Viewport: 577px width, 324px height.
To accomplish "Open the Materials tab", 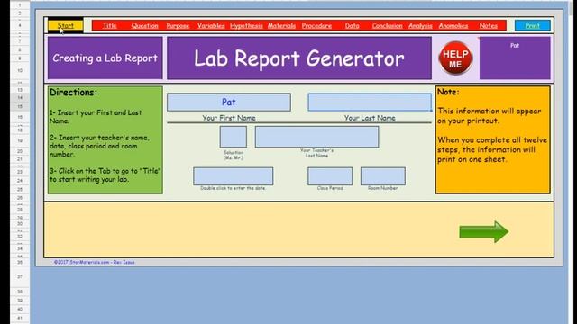I will 281,26.
